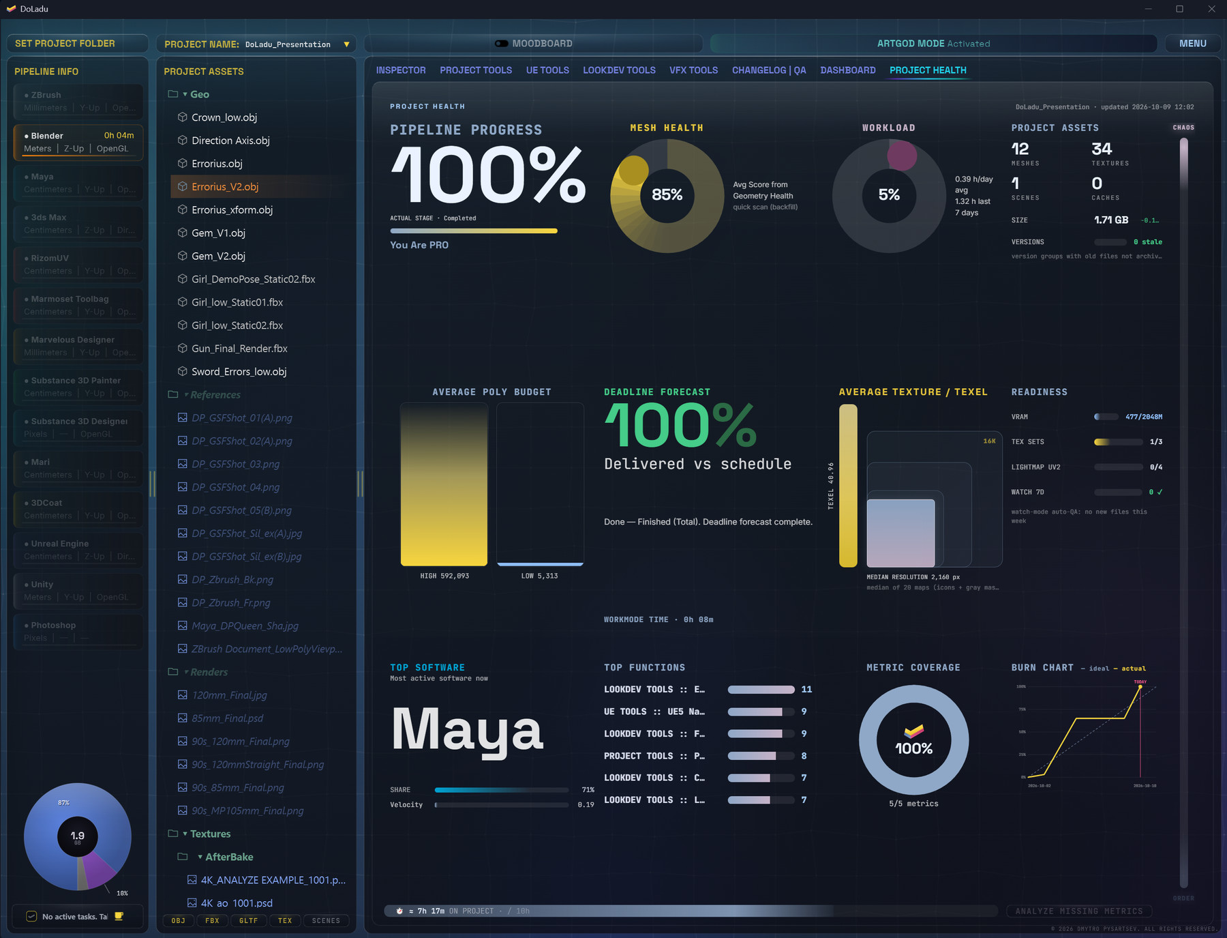1227x938 pixels.
Task: Click the mesh icon beside Crown_low.obj
Action: point(182,117)
